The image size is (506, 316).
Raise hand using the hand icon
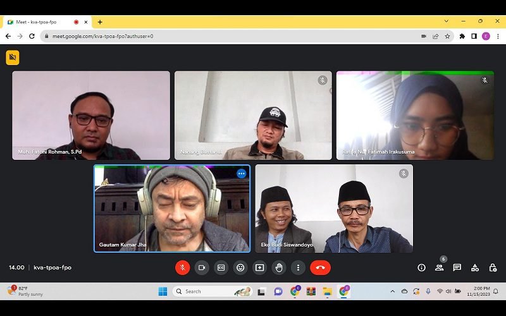point(279,267)
